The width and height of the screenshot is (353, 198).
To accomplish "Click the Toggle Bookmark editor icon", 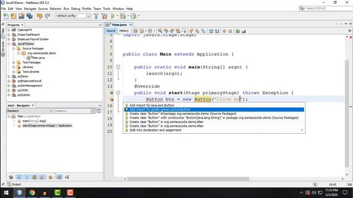I will tap(204, 31).
